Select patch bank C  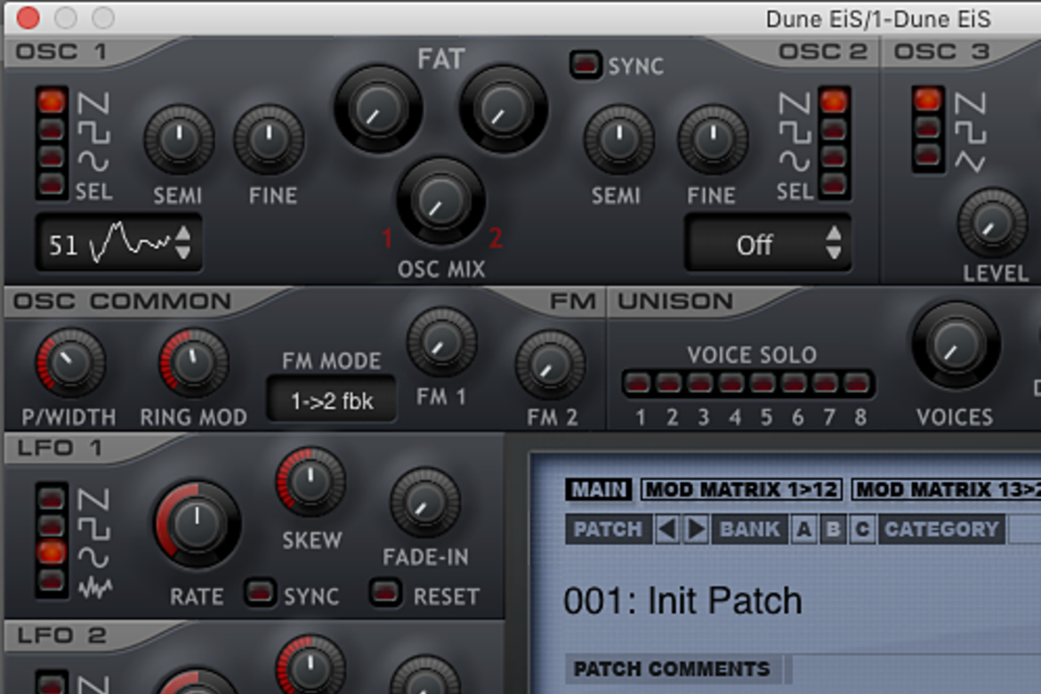pyautogui.click(x=862, y=529)
